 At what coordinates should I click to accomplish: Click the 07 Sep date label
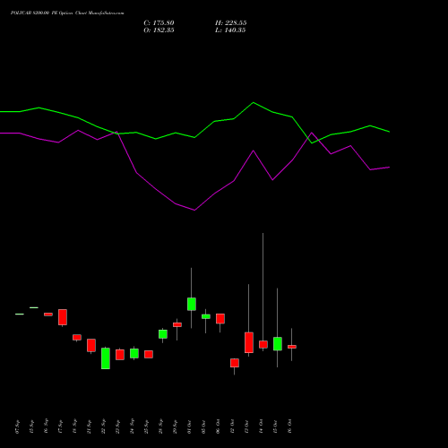[17, 426]
